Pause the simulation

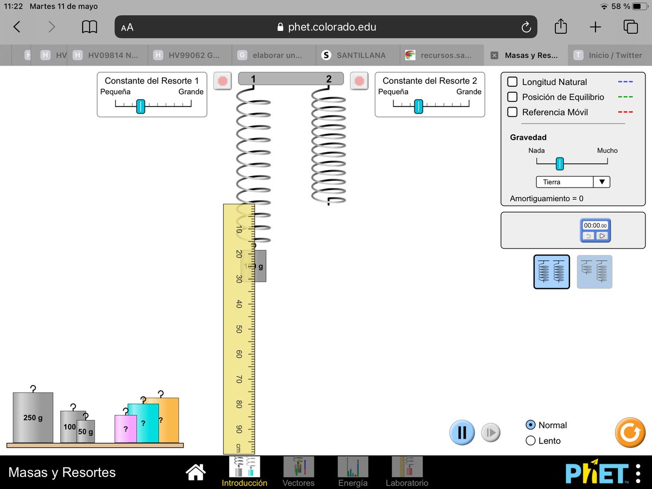(462, 432)
